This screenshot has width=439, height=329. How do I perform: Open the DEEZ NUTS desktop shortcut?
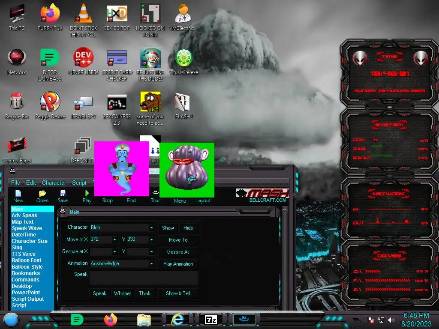[x=83, y=150]
